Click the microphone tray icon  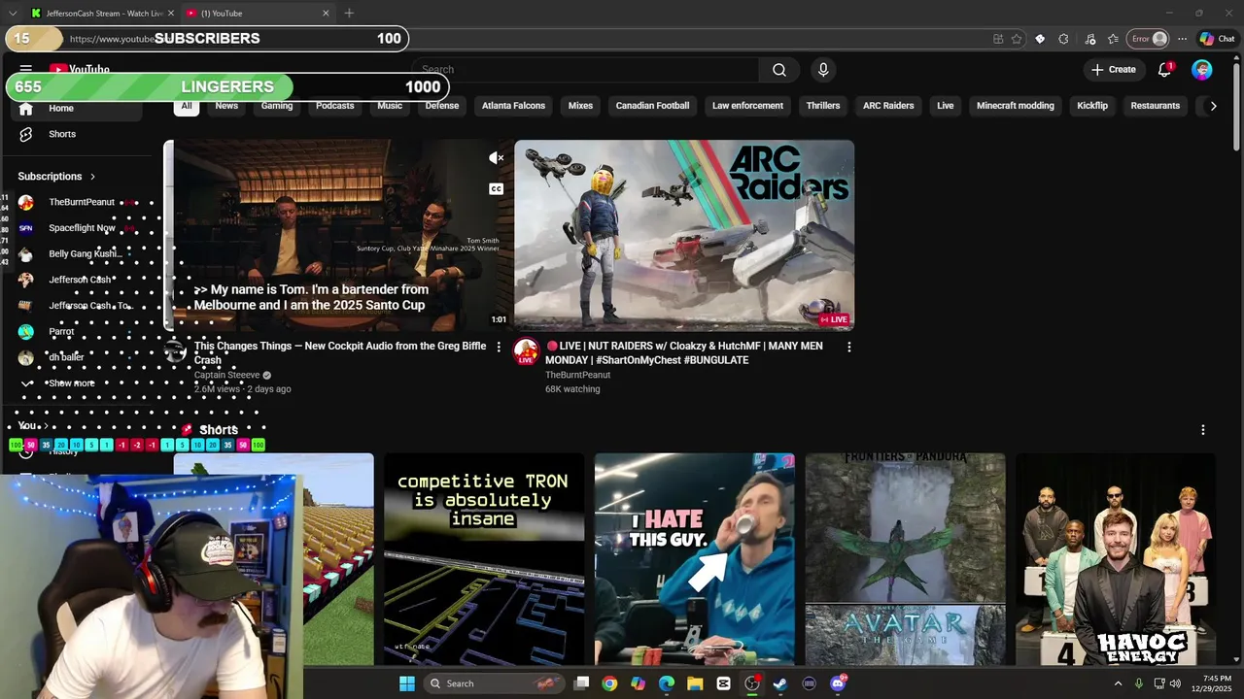coord(1138,683)
